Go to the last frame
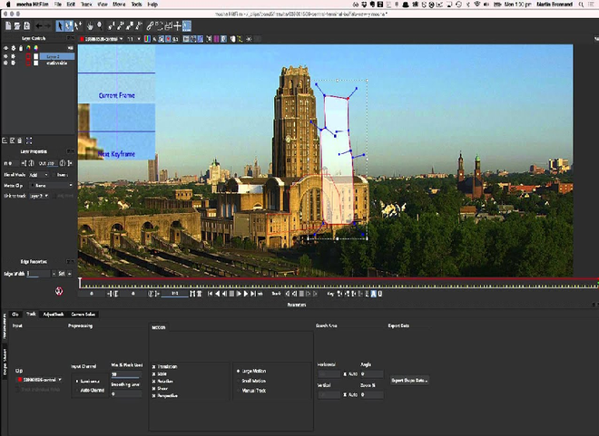599x436 pixels. [x=253, y=294]
